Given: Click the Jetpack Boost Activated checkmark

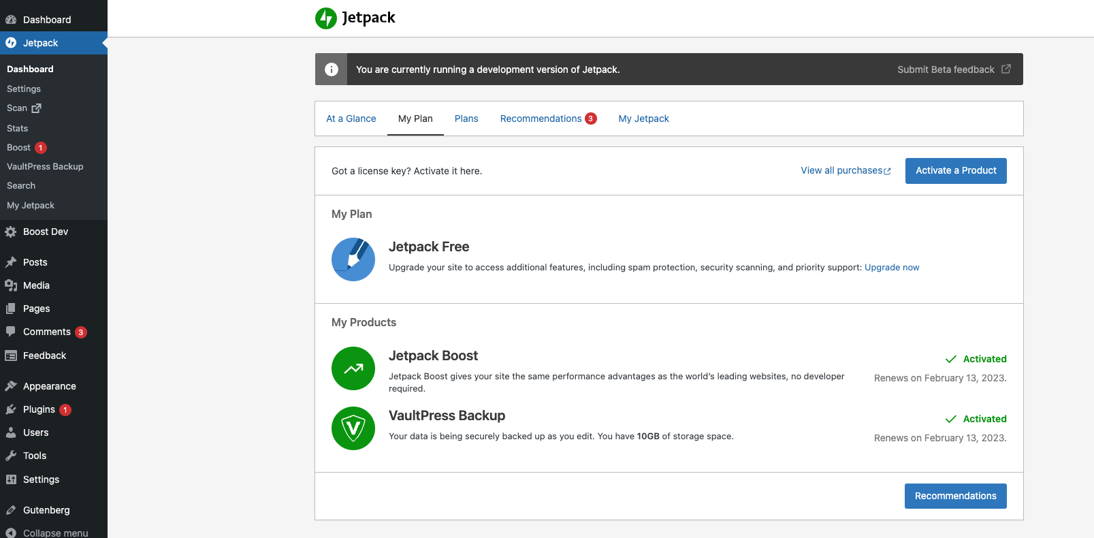Looking at the screenshot, I should [x=951, y=359].
